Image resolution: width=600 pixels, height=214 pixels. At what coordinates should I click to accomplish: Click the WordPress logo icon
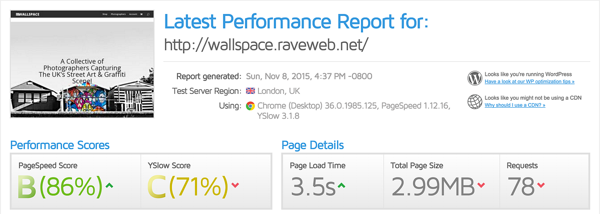pos(474,78)
